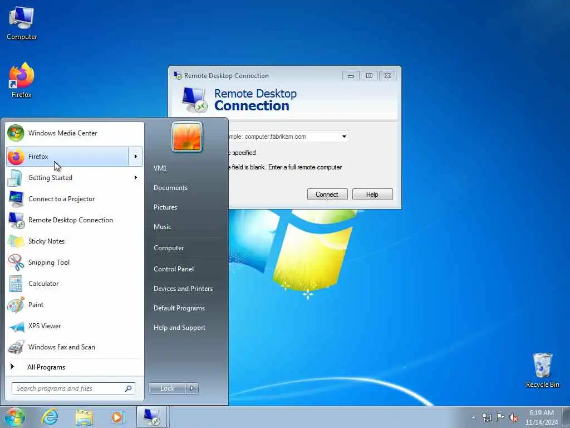570x428 pixels.
Task: Click Show desktop strip at taskbar end
Action: coord(566,417)
